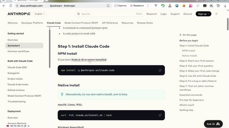Open the Support link
Image resolution: width=229 pixels, height=128 pixels.
[175, 14]
